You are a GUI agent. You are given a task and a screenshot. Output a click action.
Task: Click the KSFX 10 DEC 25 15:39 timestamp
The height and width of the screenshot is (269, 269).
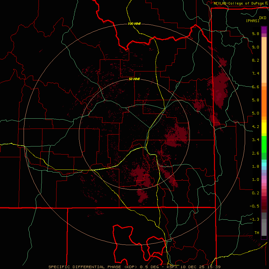(x=193, y=267)
